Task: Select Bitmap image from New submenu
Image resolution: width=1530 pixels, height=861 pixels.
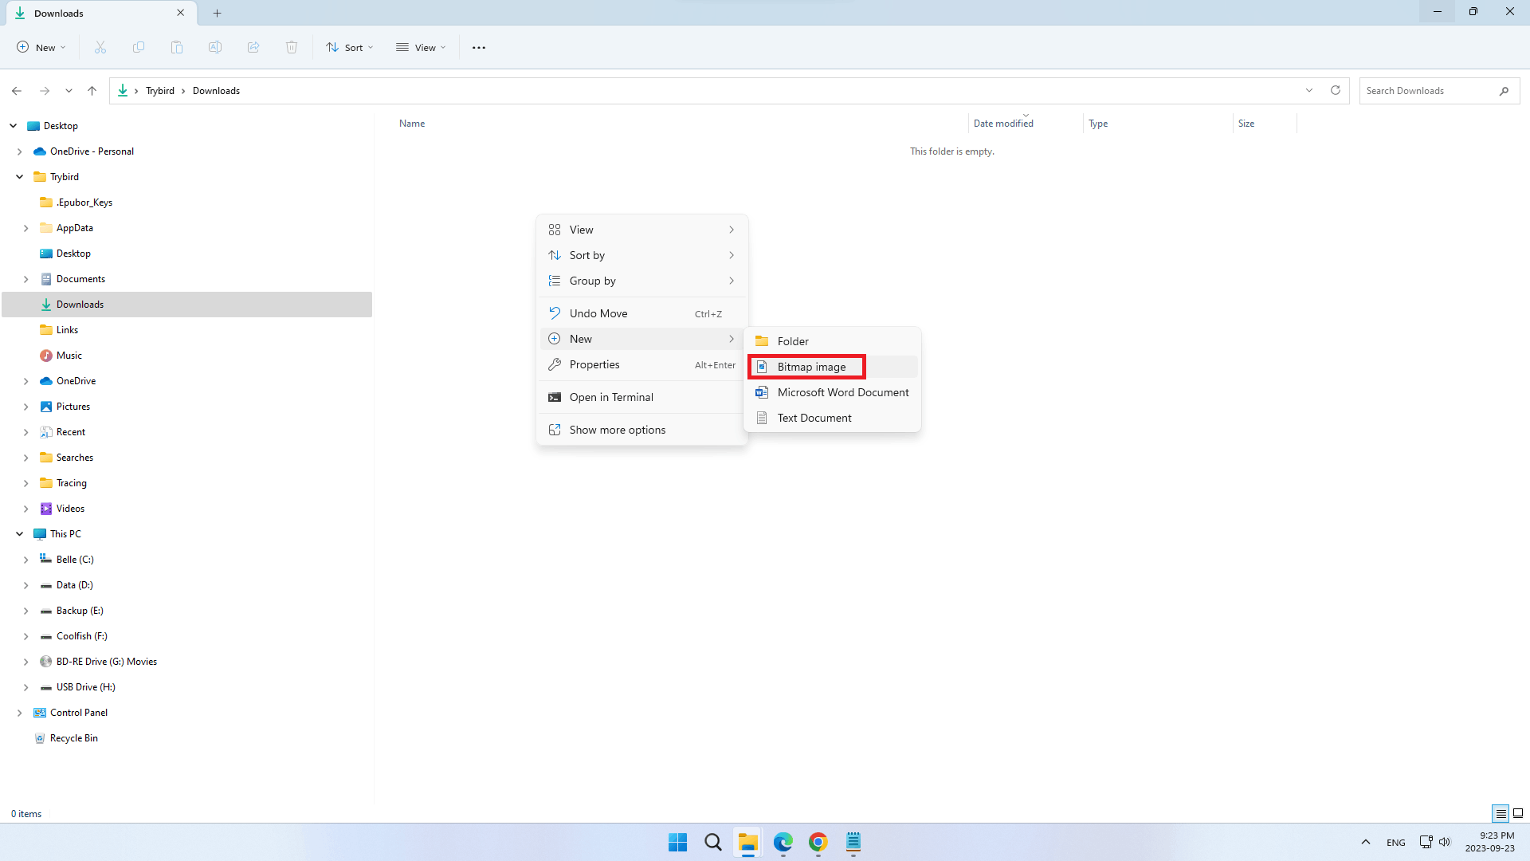Action: (x=811, y=367)
